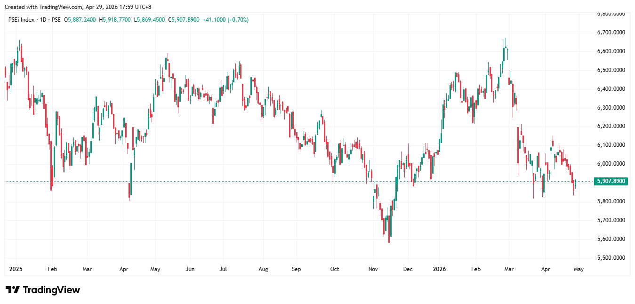Select the 5,500.0000 price axis label
Viewport: 635px width, 304px height.
click(x=611, y=258)
